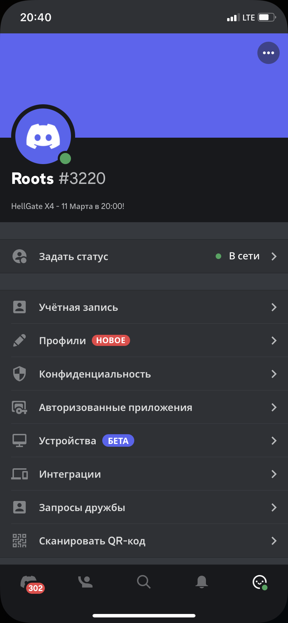
Task: Tap the username Roots #3220
Action: point(58,178)
